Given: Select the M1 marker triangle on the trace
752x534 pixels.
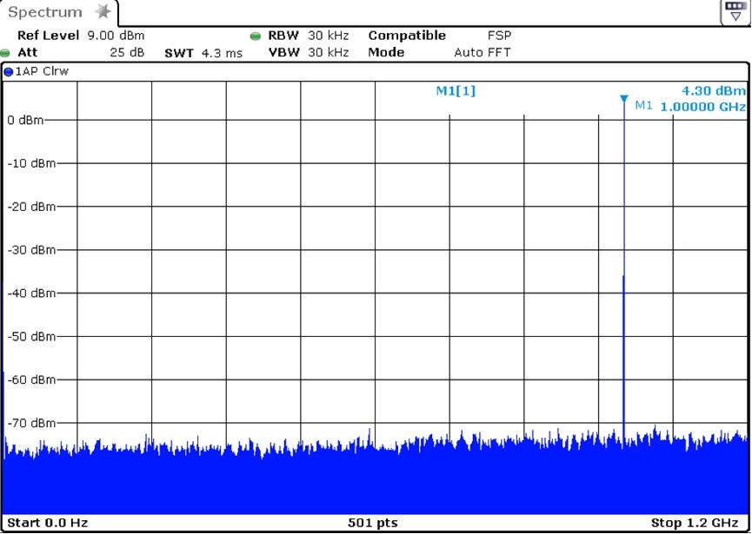Looking at the screenshot, I should (623, 99).
